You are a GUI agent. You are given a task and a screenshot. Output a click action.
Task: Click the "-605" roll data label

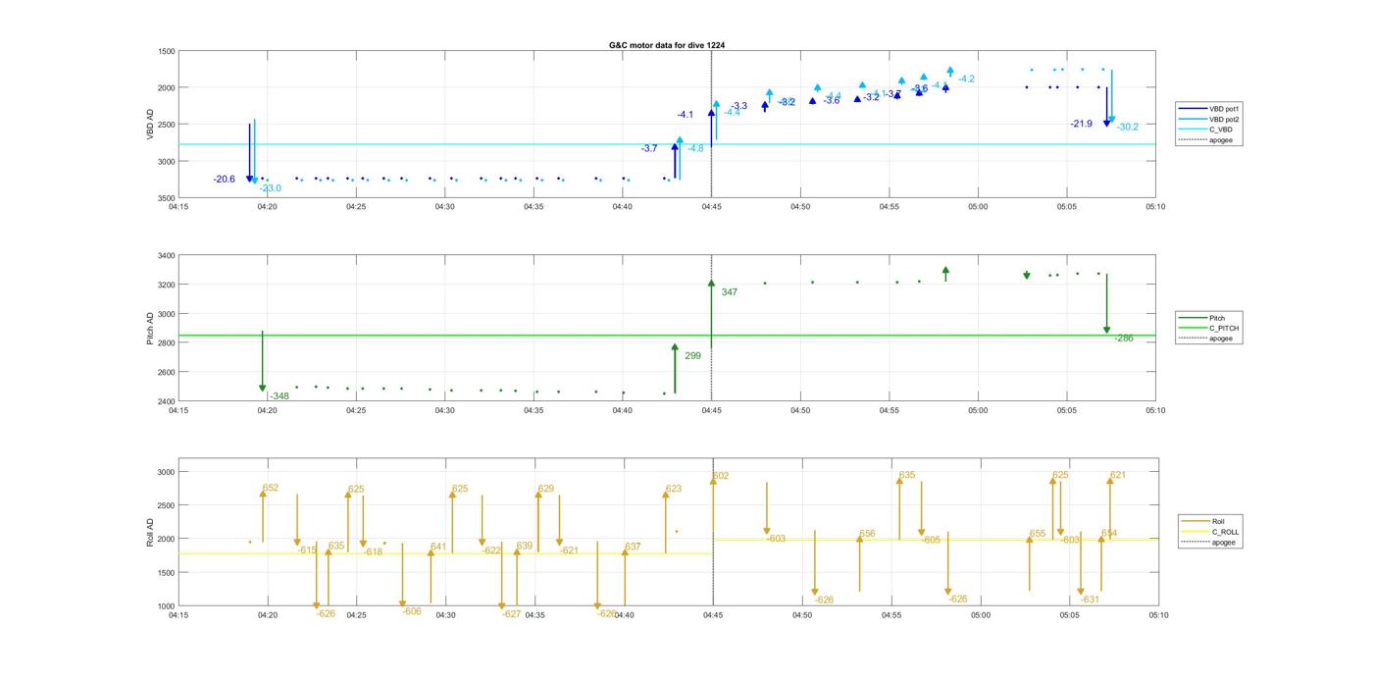[931, 541]
